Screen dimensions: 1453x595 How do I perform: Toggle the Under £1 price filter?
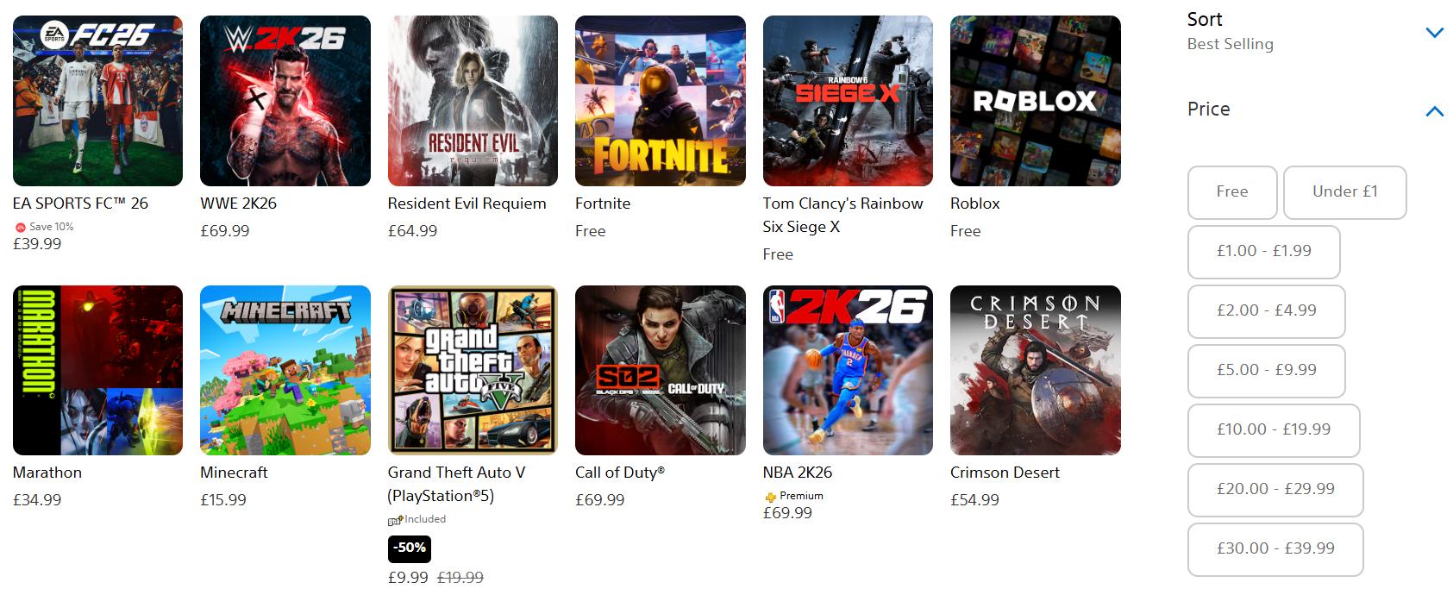[x=1344, y=192]
